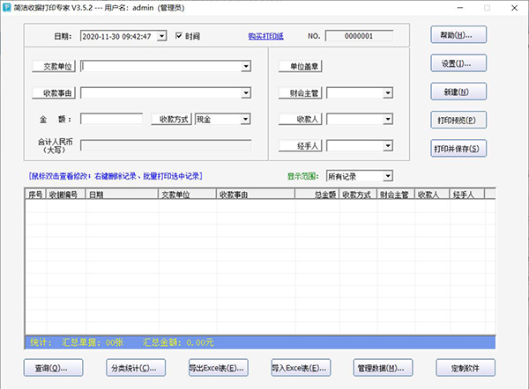The width and height of the screenshot is (529, 389).
Task: Click the app icon in title bar
Action: pos(7,8)
